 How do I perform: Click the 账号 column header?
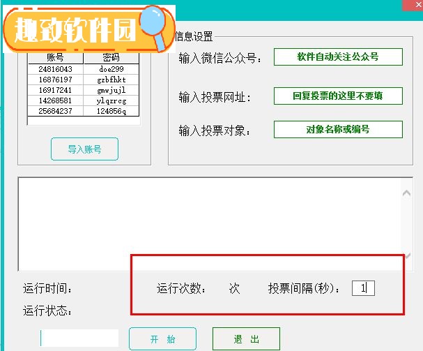click(x=55, y=58)
